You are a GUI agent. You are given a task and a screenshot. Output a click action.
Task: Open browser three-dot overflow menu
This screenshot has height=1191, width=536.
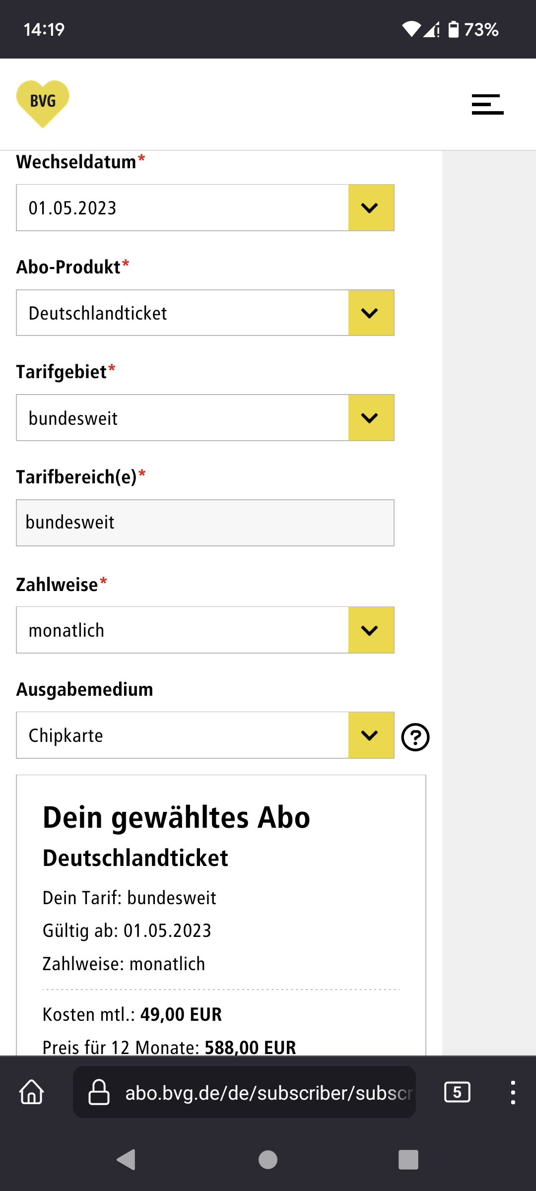pos(513,1092)
